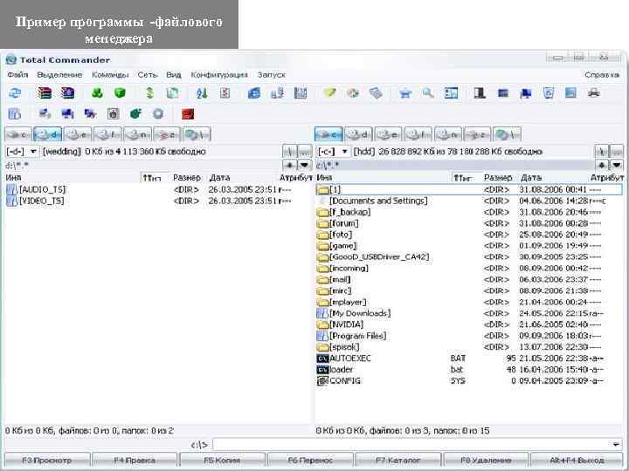
Task: Click the F5 Копия button
Action: 222,461
